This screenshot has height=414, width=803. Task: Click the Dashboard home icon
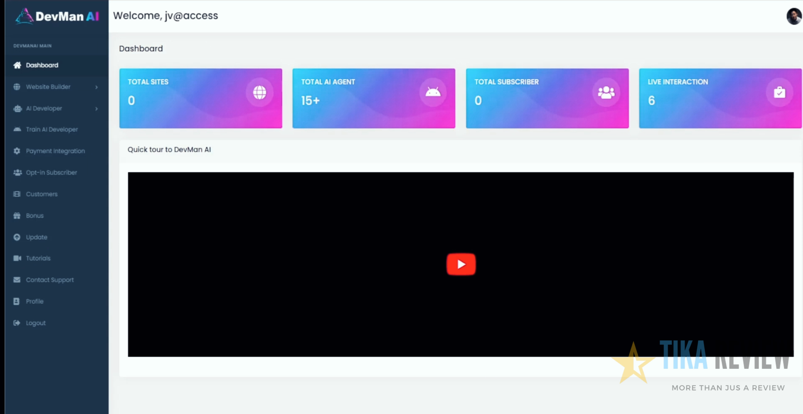tap(17, 65)
